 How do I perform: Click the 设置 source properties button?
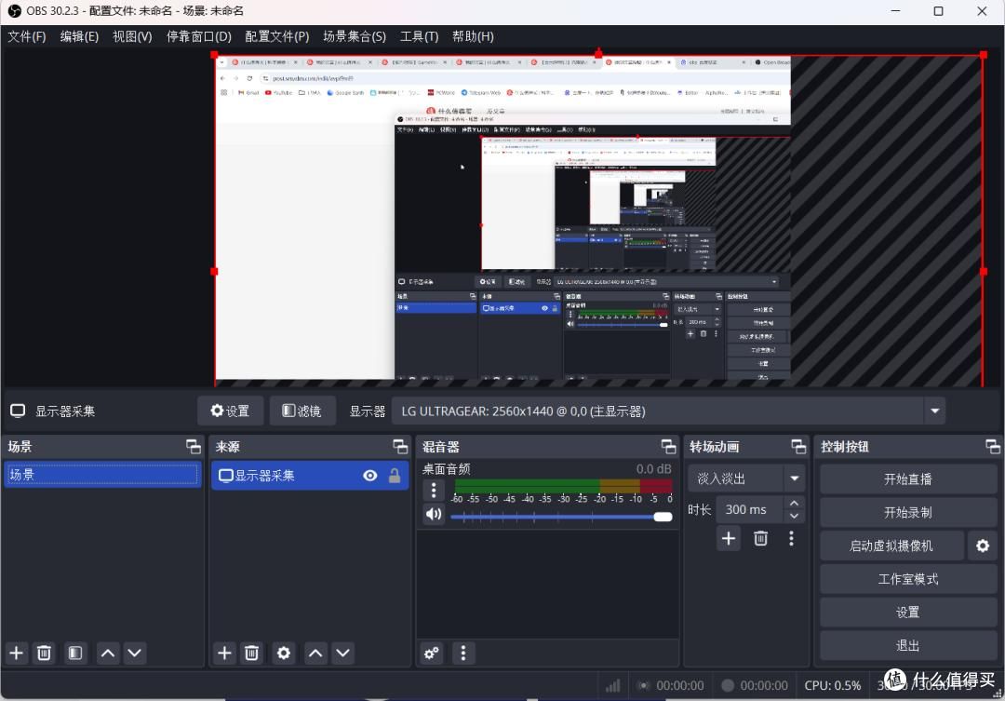point(230,411)
